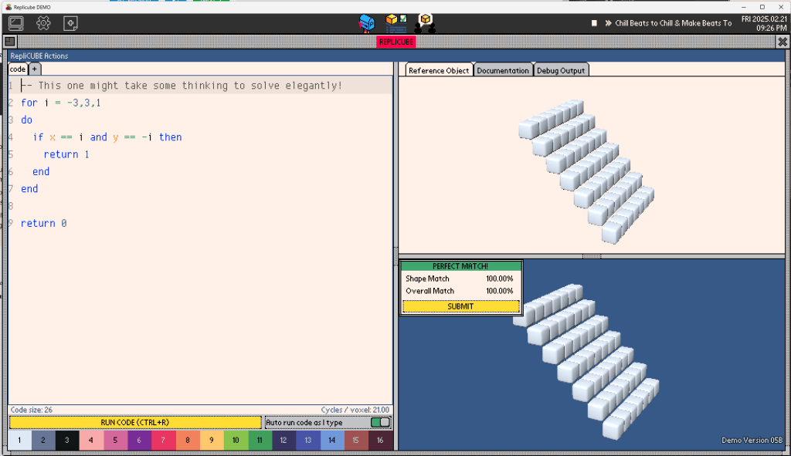Skip to the next music track
Image resolution: width=791 pixels, height=456 pixels.
(608, 23)
